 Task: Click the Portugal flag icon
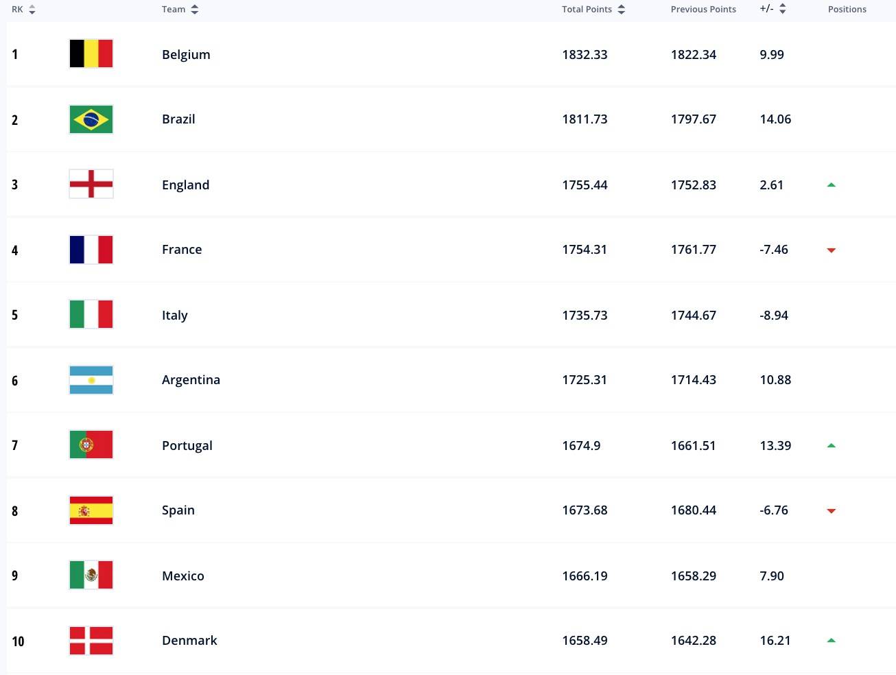pos(91,445)
